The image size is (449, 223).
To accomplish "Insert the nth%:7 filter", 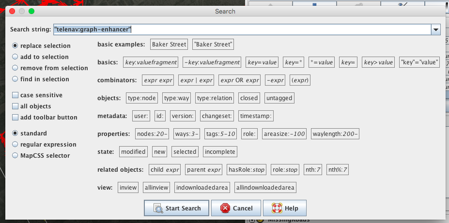I will (338, 170).
